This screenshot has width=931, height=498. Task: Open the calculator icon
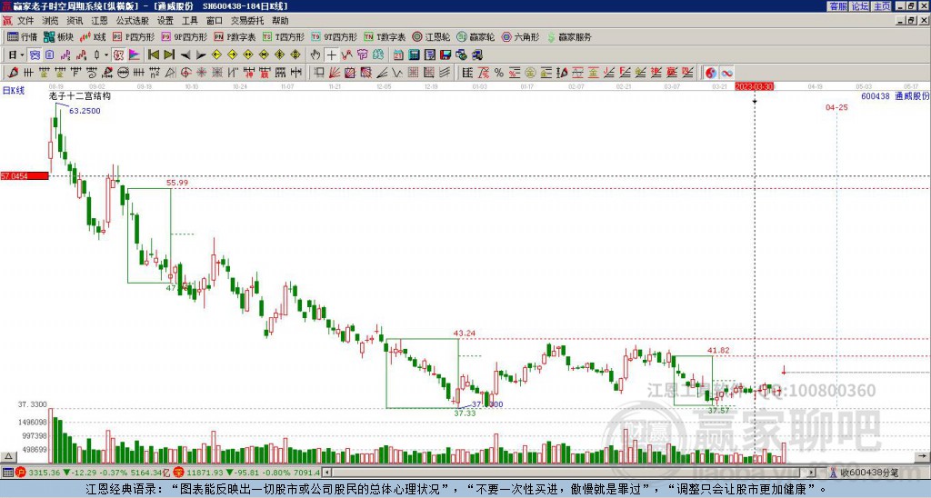tap(415, 55)
